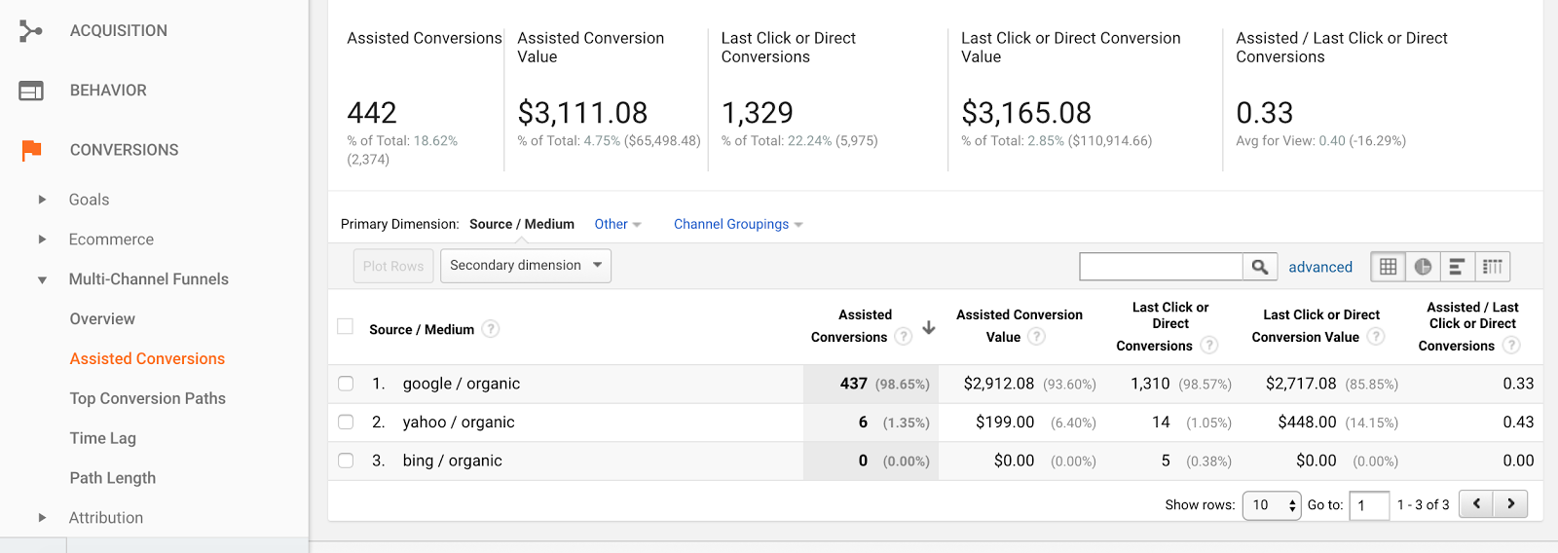The width and height of the screenshot is (1558, 553).
Task: Expand the Goals section in sidebar
Action: click(42, 200)
